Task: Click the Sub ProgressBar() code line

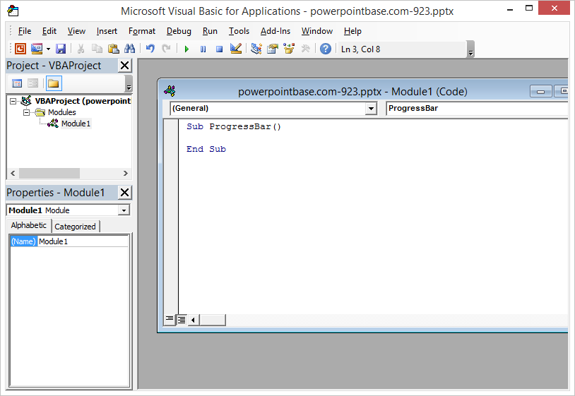Action: click(234, 126)
